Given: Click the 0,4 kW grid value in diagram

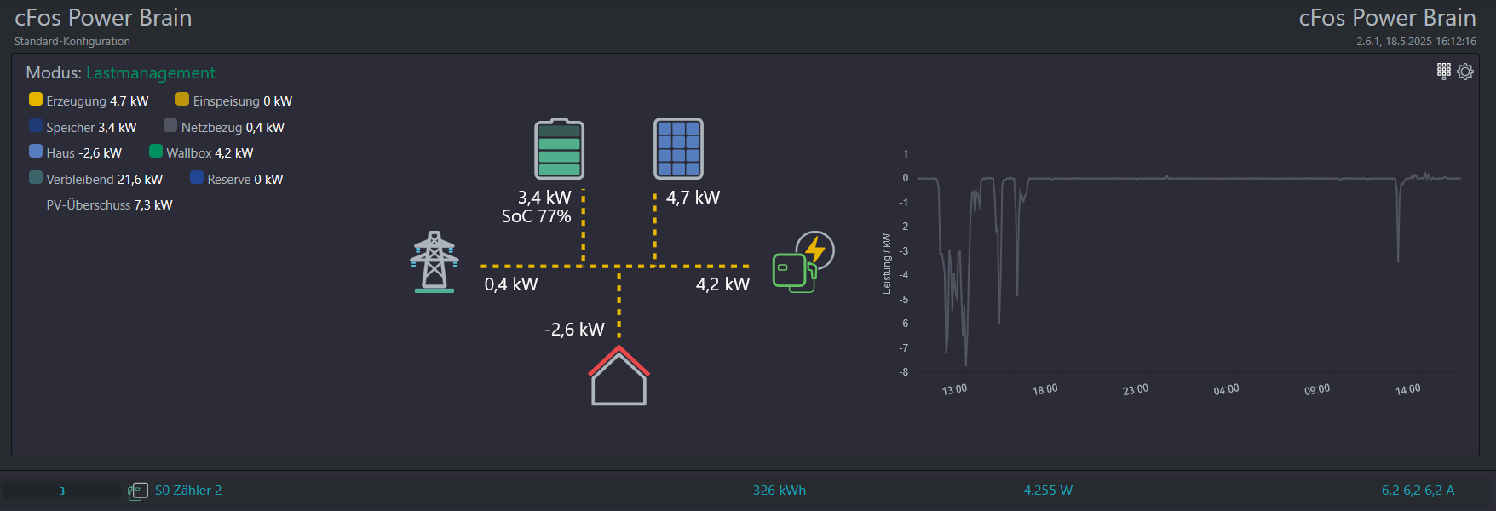Looking at the screenshot, I should [511, 284].
